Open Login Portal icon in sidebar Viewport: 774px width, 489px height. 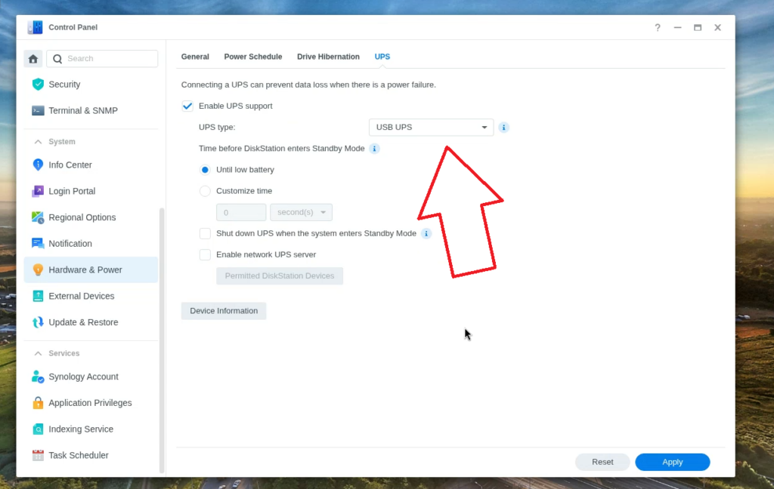[38, 191]
